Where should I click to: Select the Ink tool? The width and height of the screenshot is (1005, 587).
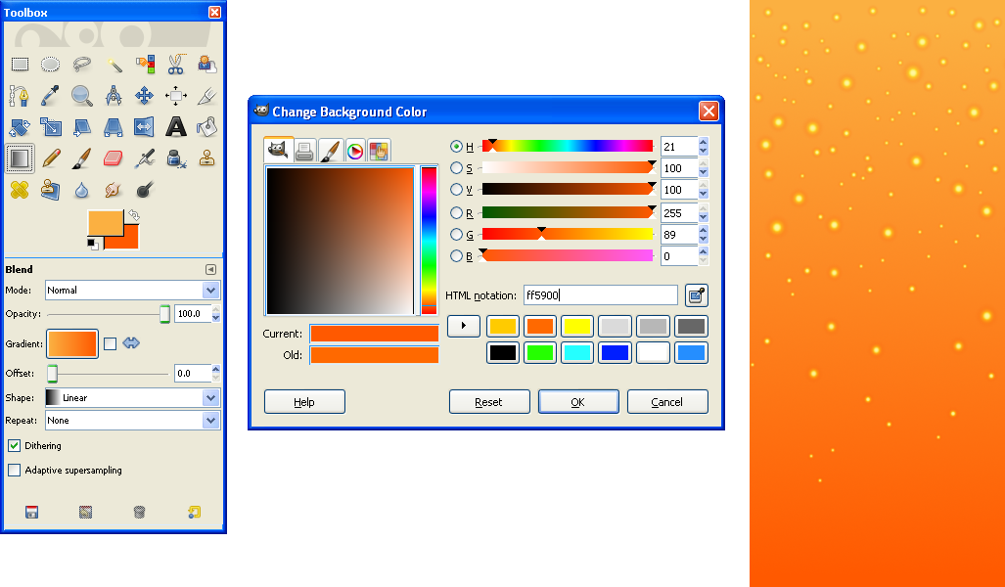tap(175, 158)
